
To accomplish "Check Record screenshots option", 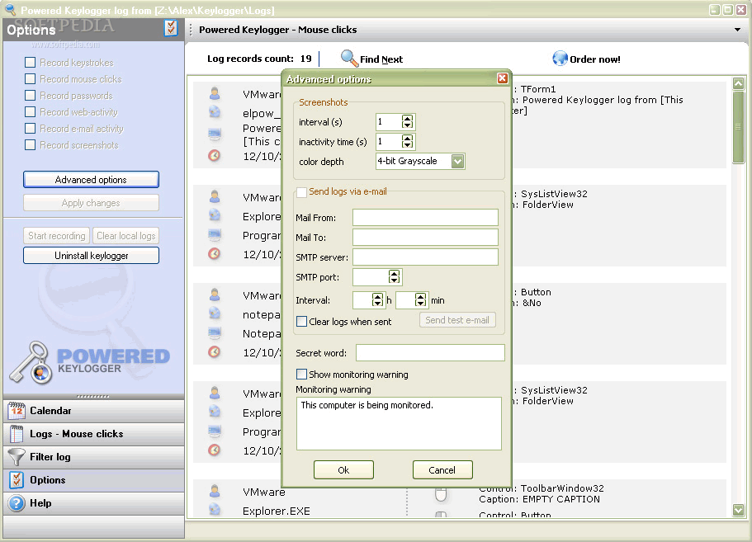I will click(31, 144).
